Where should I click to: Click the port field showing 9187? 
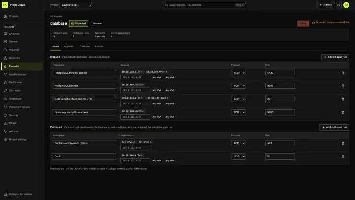point(280,86)
